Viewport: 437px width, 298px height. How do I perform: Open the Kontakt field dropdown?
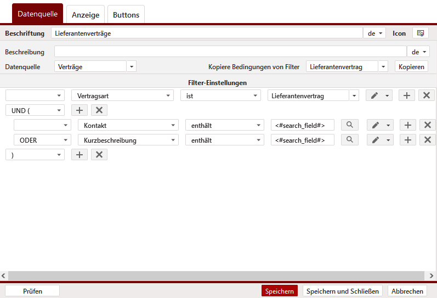[x=128, y=125]
